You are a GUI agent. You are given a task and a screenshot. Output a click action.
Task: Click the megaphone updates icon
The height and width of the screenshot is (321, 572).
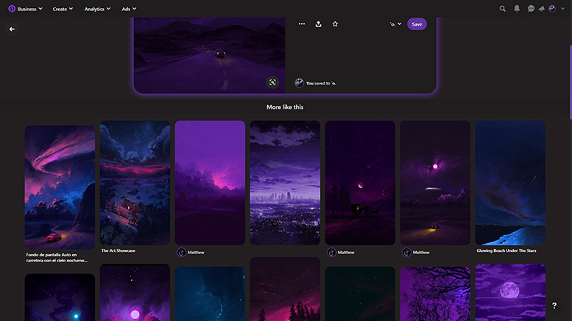542,9
